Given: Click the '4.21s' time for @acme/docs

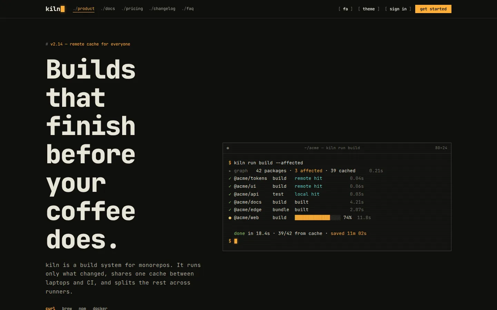Looking at the screenshot, I should (357, 202).
